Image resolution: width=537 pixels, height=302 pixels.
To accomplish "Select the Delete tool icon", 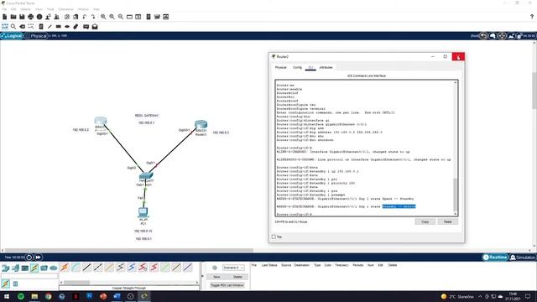I will coord(23,26).
